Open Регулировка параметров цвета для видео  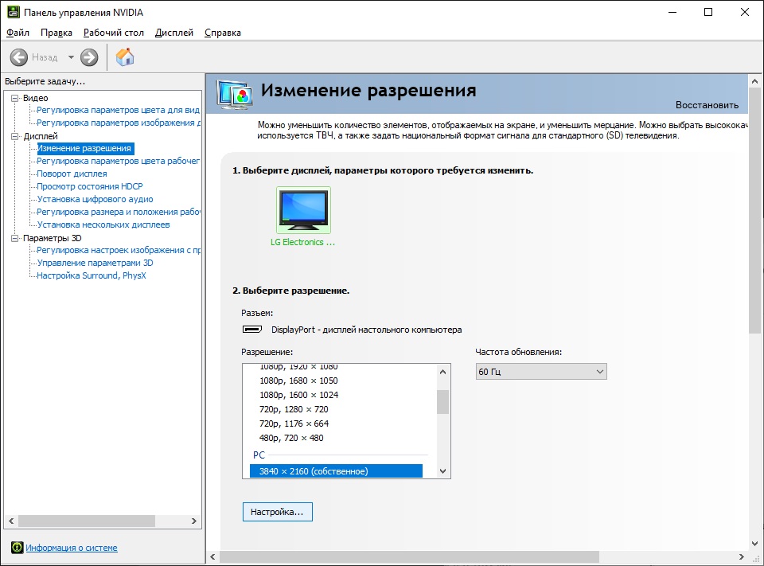119,110
